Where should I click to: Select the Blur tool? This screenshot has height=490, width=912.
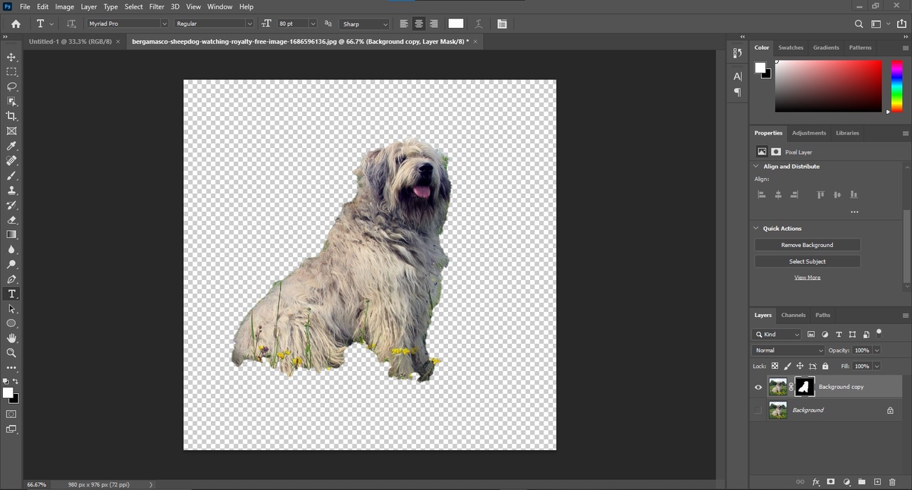pyautogui.click(x=11, y=249)
